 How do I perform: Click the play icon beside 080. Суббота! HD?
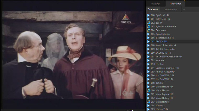click(148, 15)
